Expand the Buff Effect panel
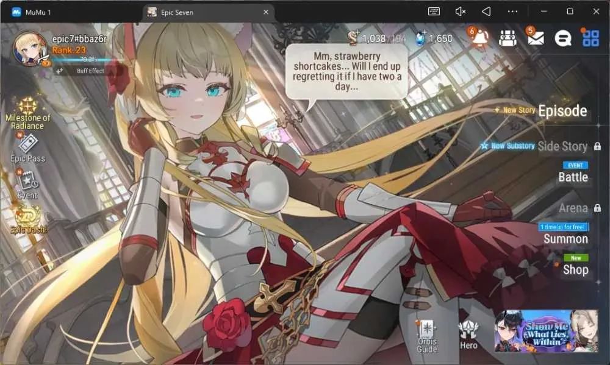The image size is (610, 365). [x=81, y=71]
